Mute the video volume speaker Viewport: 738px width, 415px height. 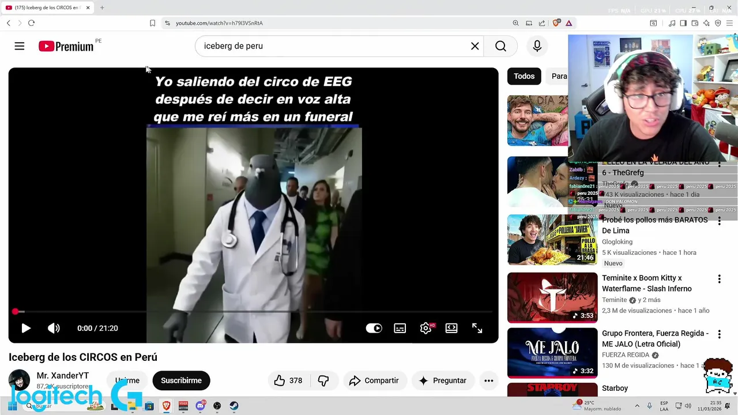[54, 328]
